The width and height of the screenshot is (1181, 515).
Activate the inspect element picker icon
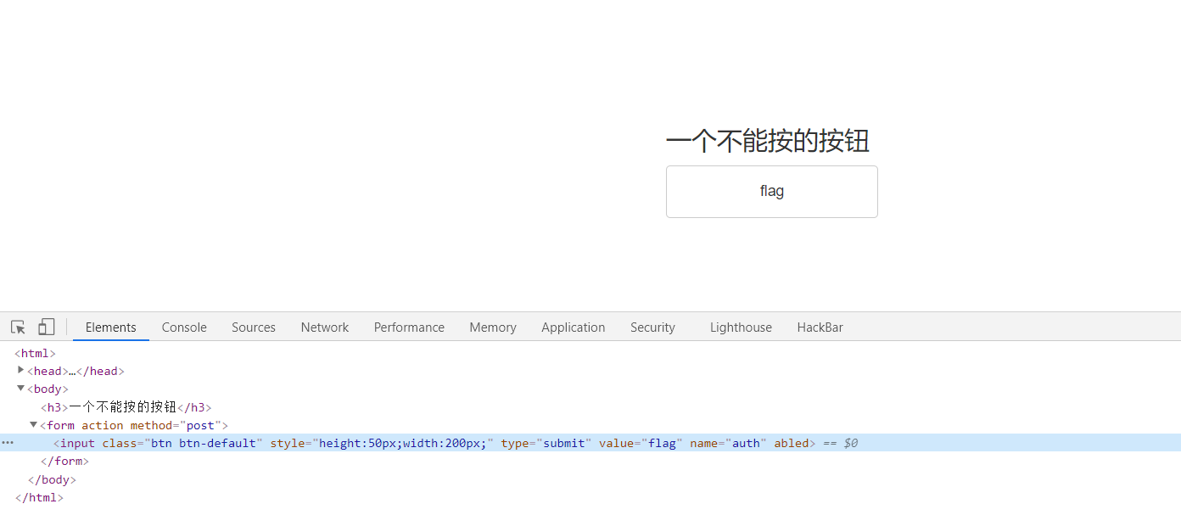tap(18, 327)
